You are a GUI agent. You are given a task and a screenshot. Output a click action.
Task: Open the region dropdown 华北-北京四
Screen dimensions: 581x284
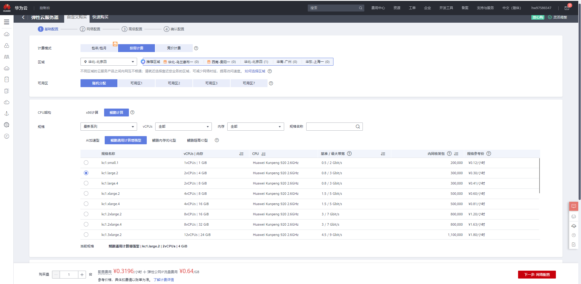pos(109,62)
